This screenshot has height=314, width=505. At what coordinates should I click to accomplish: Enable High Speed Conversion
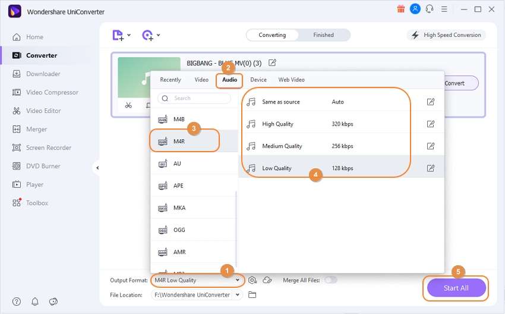tap(446, 35)
